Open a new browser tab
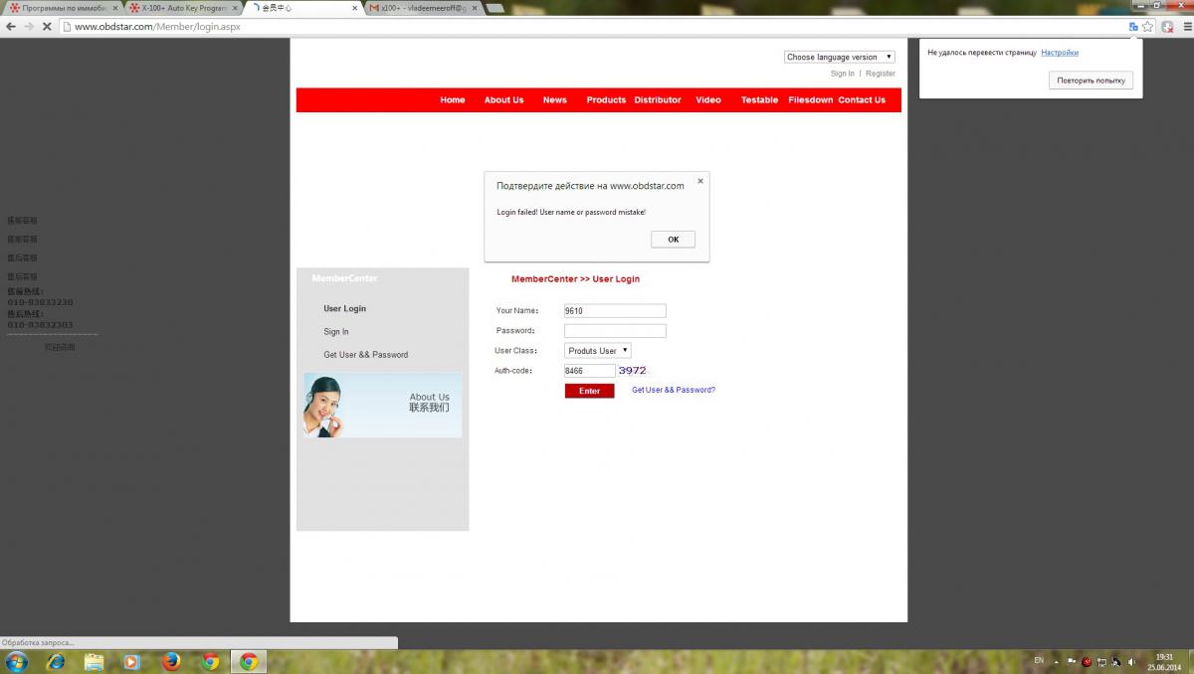 [496, 8]
